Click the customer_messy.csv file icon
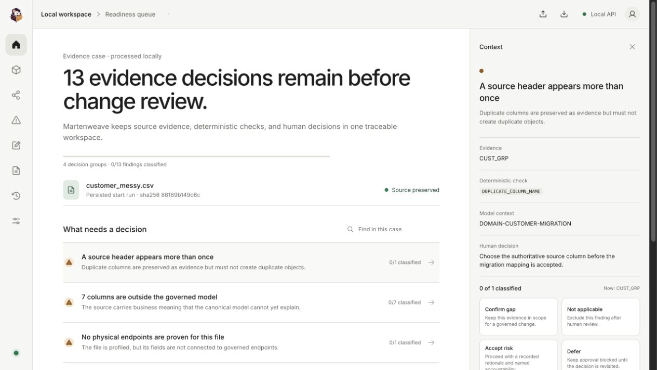This screenshot has width=657, height=370. pyautogui.click(x=71, y=190)
